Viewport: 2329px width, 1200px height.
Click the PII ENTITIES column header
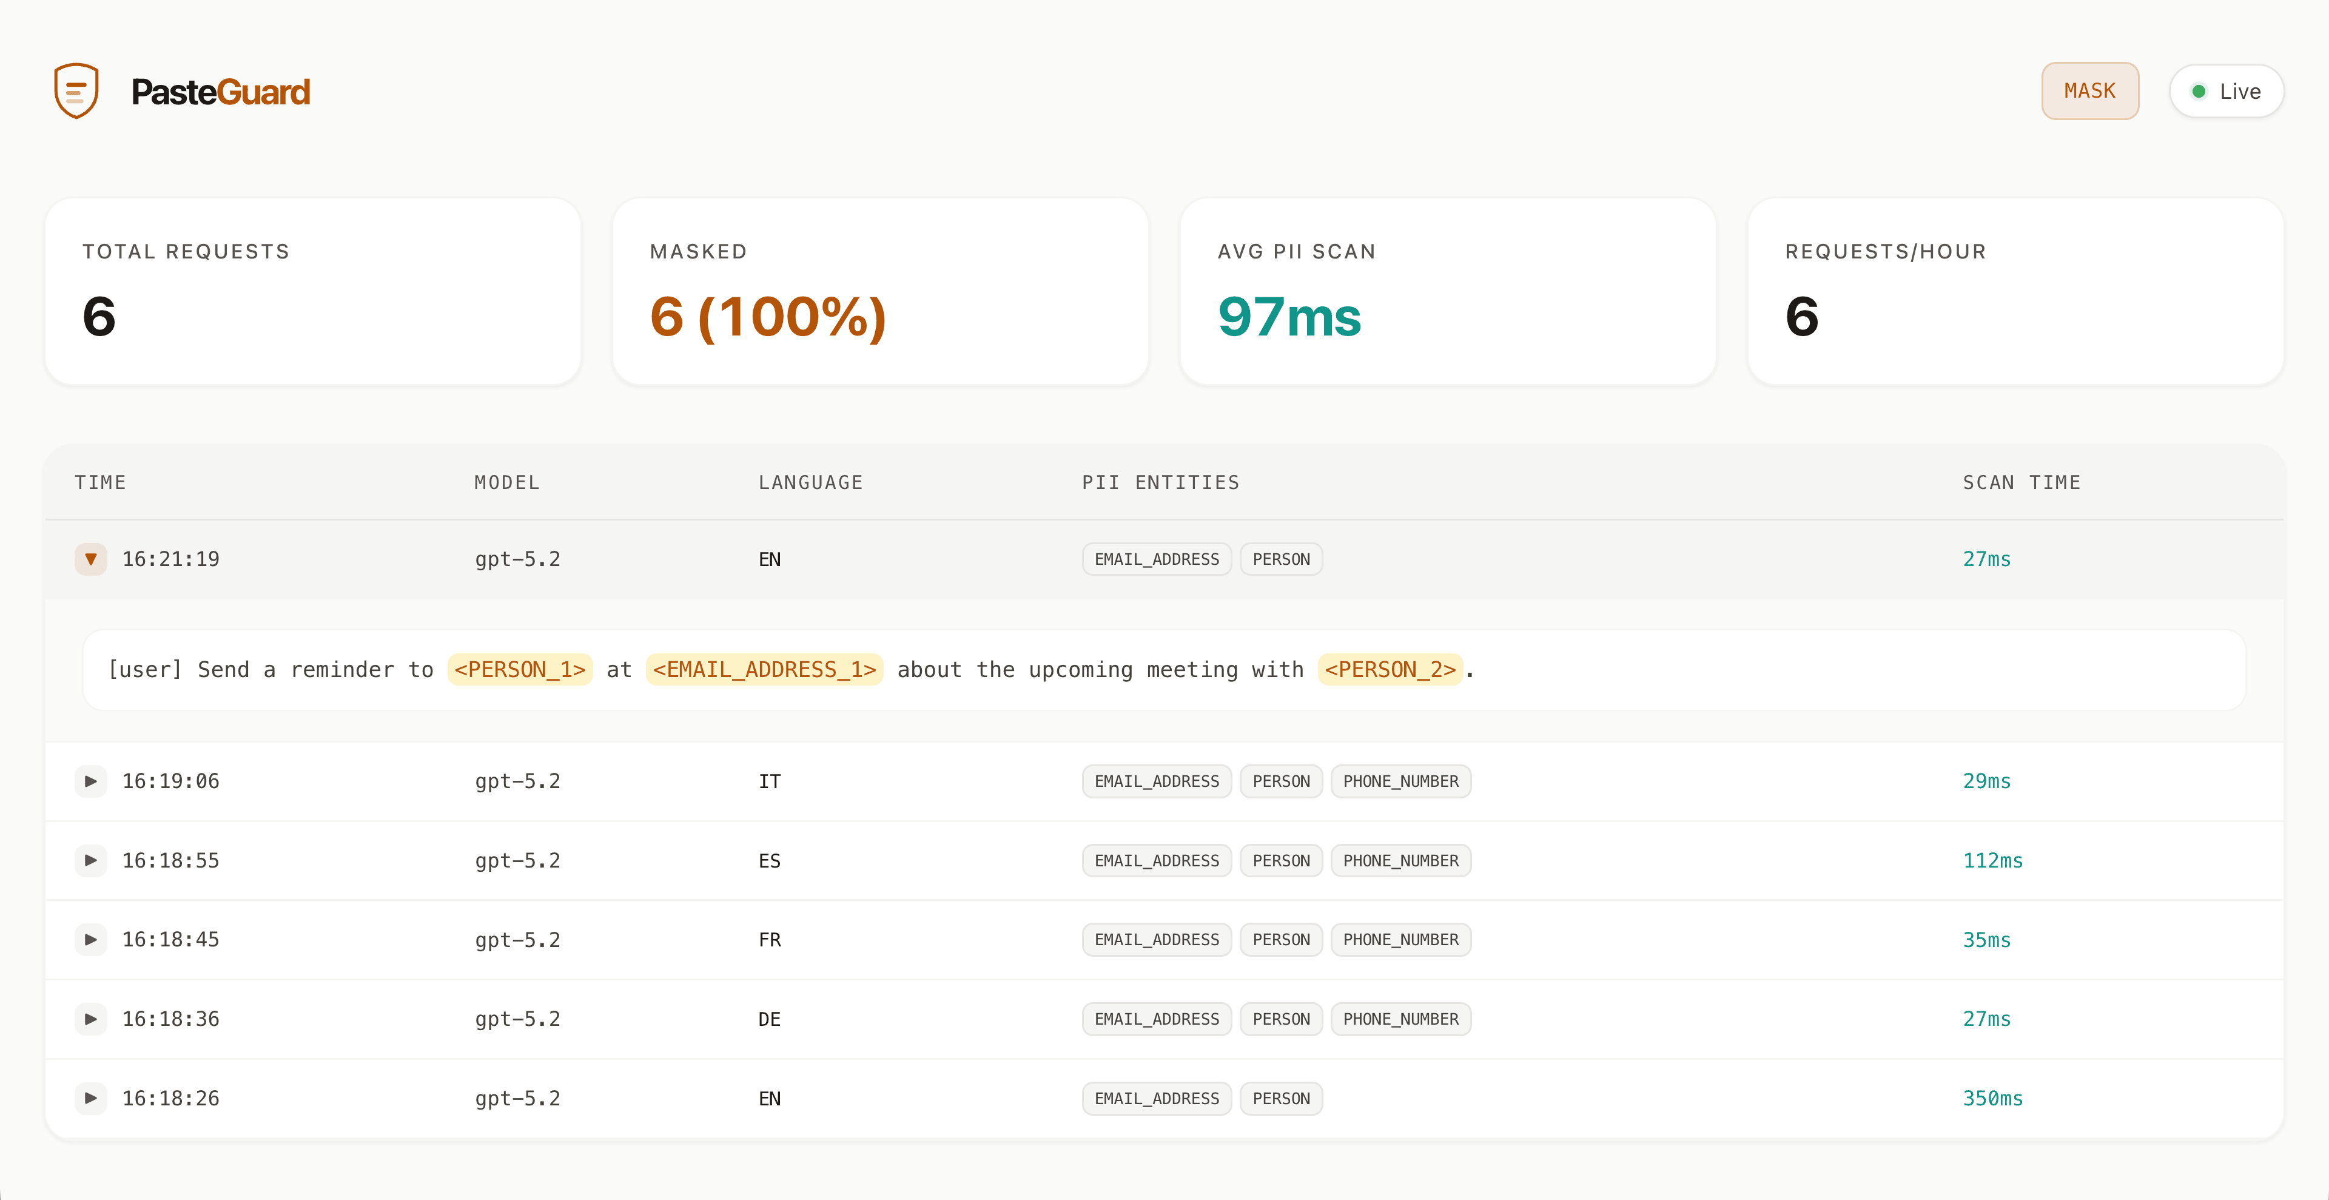[x=1160, y=482]
